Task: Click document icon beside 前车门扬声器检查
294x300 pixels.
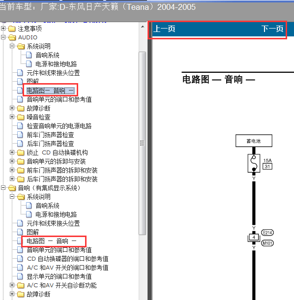Action: click(x=20, y=135)
